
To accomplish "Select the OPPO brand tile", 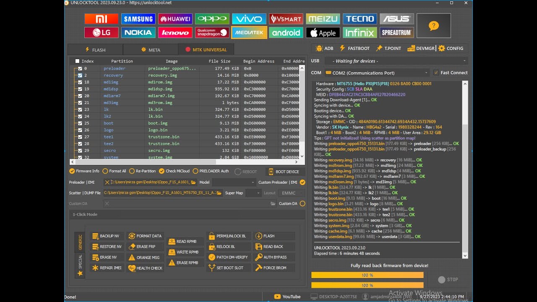I will 212,19.
